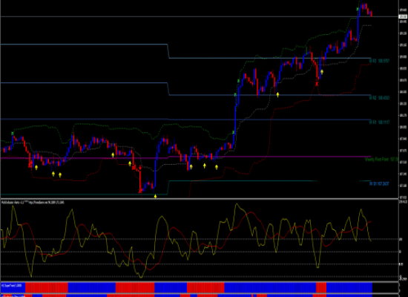Select the W R3 pivot level label
Screen dimensions: 408x297
pos(379,61)
